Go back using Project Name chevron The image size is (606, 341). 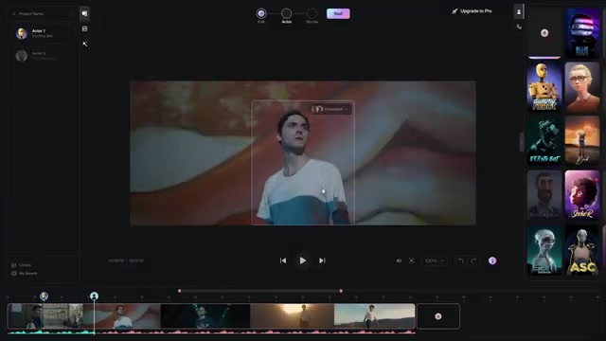point(14,14)
